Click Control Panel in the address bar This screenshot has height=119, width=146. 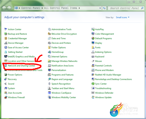(31, 8)
